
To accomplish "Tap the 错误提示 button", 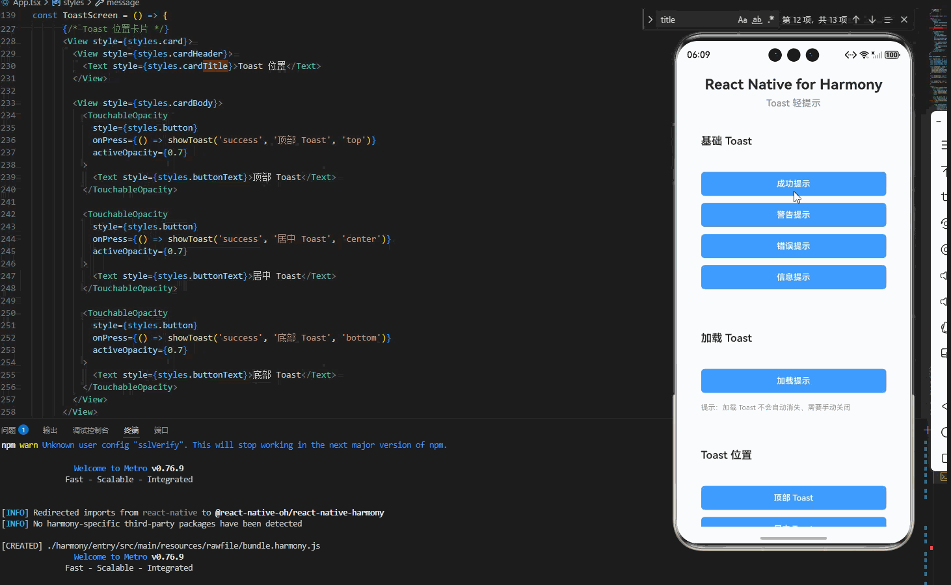I will pyautogui.click(x=794, y=246).
